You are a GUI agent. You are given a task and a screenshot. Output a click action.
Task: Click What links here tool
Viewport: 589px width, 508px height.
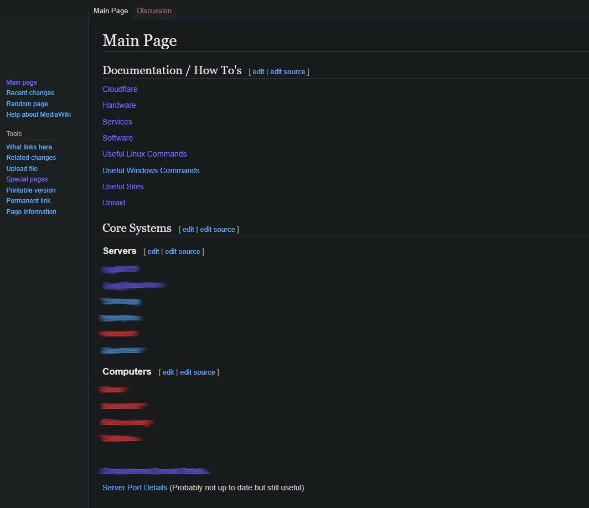coord(29,147)
